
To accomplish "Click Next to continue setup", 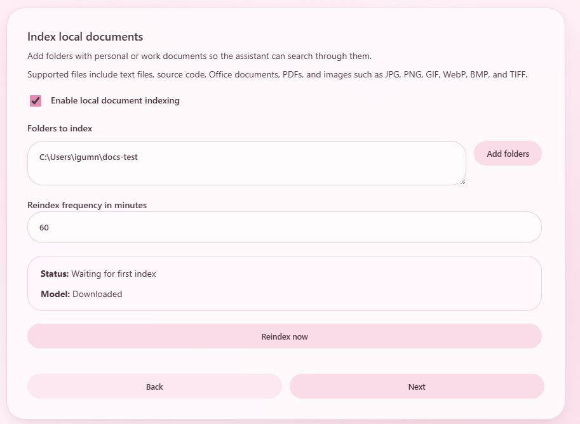I will tap(417, 386).
